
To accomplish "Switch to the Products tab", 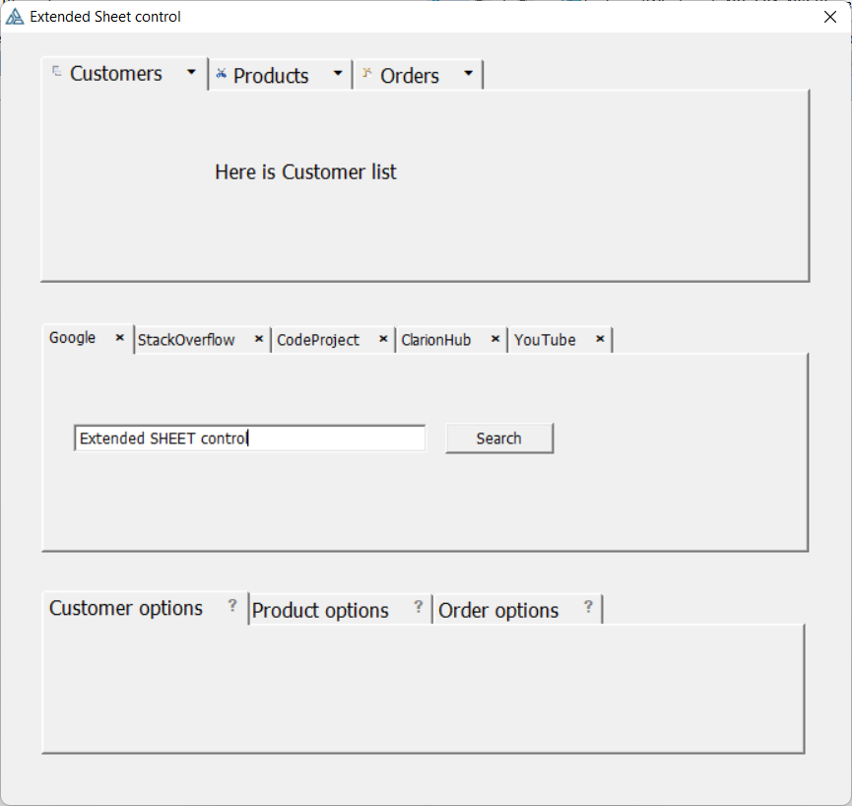I will point(271,76).
